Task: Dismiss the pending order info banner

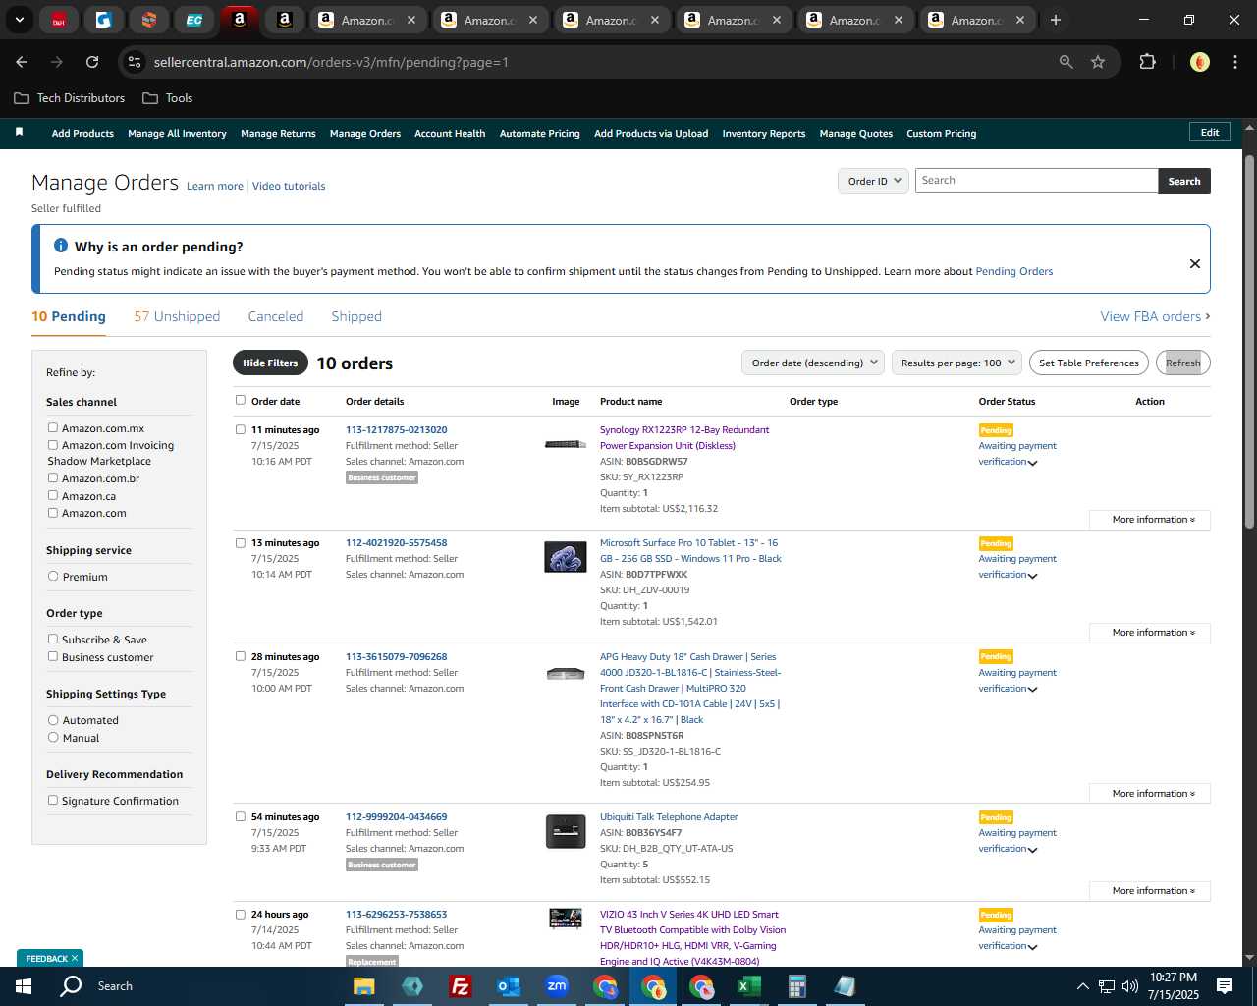Action: pos(1195,263)
